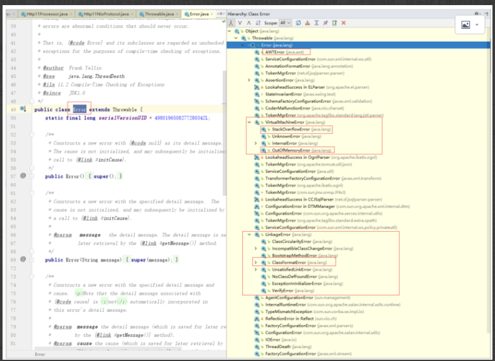Click the autoscroll to source icon
Screen dimensions: 495x361
[x=308, y=23]
